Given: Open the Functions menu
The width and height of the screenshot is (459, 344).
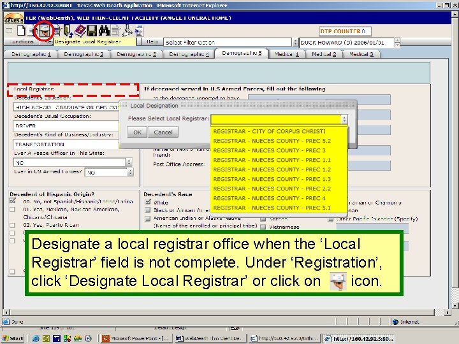Looking at the screenshot, I should (x=23, y=42).
